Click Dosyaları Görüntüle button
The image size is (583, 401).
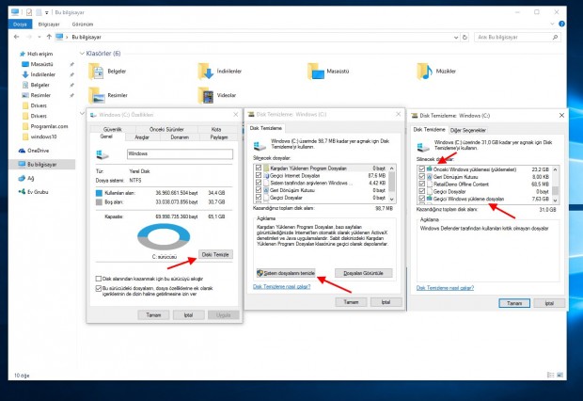click(x=363, y=273)
